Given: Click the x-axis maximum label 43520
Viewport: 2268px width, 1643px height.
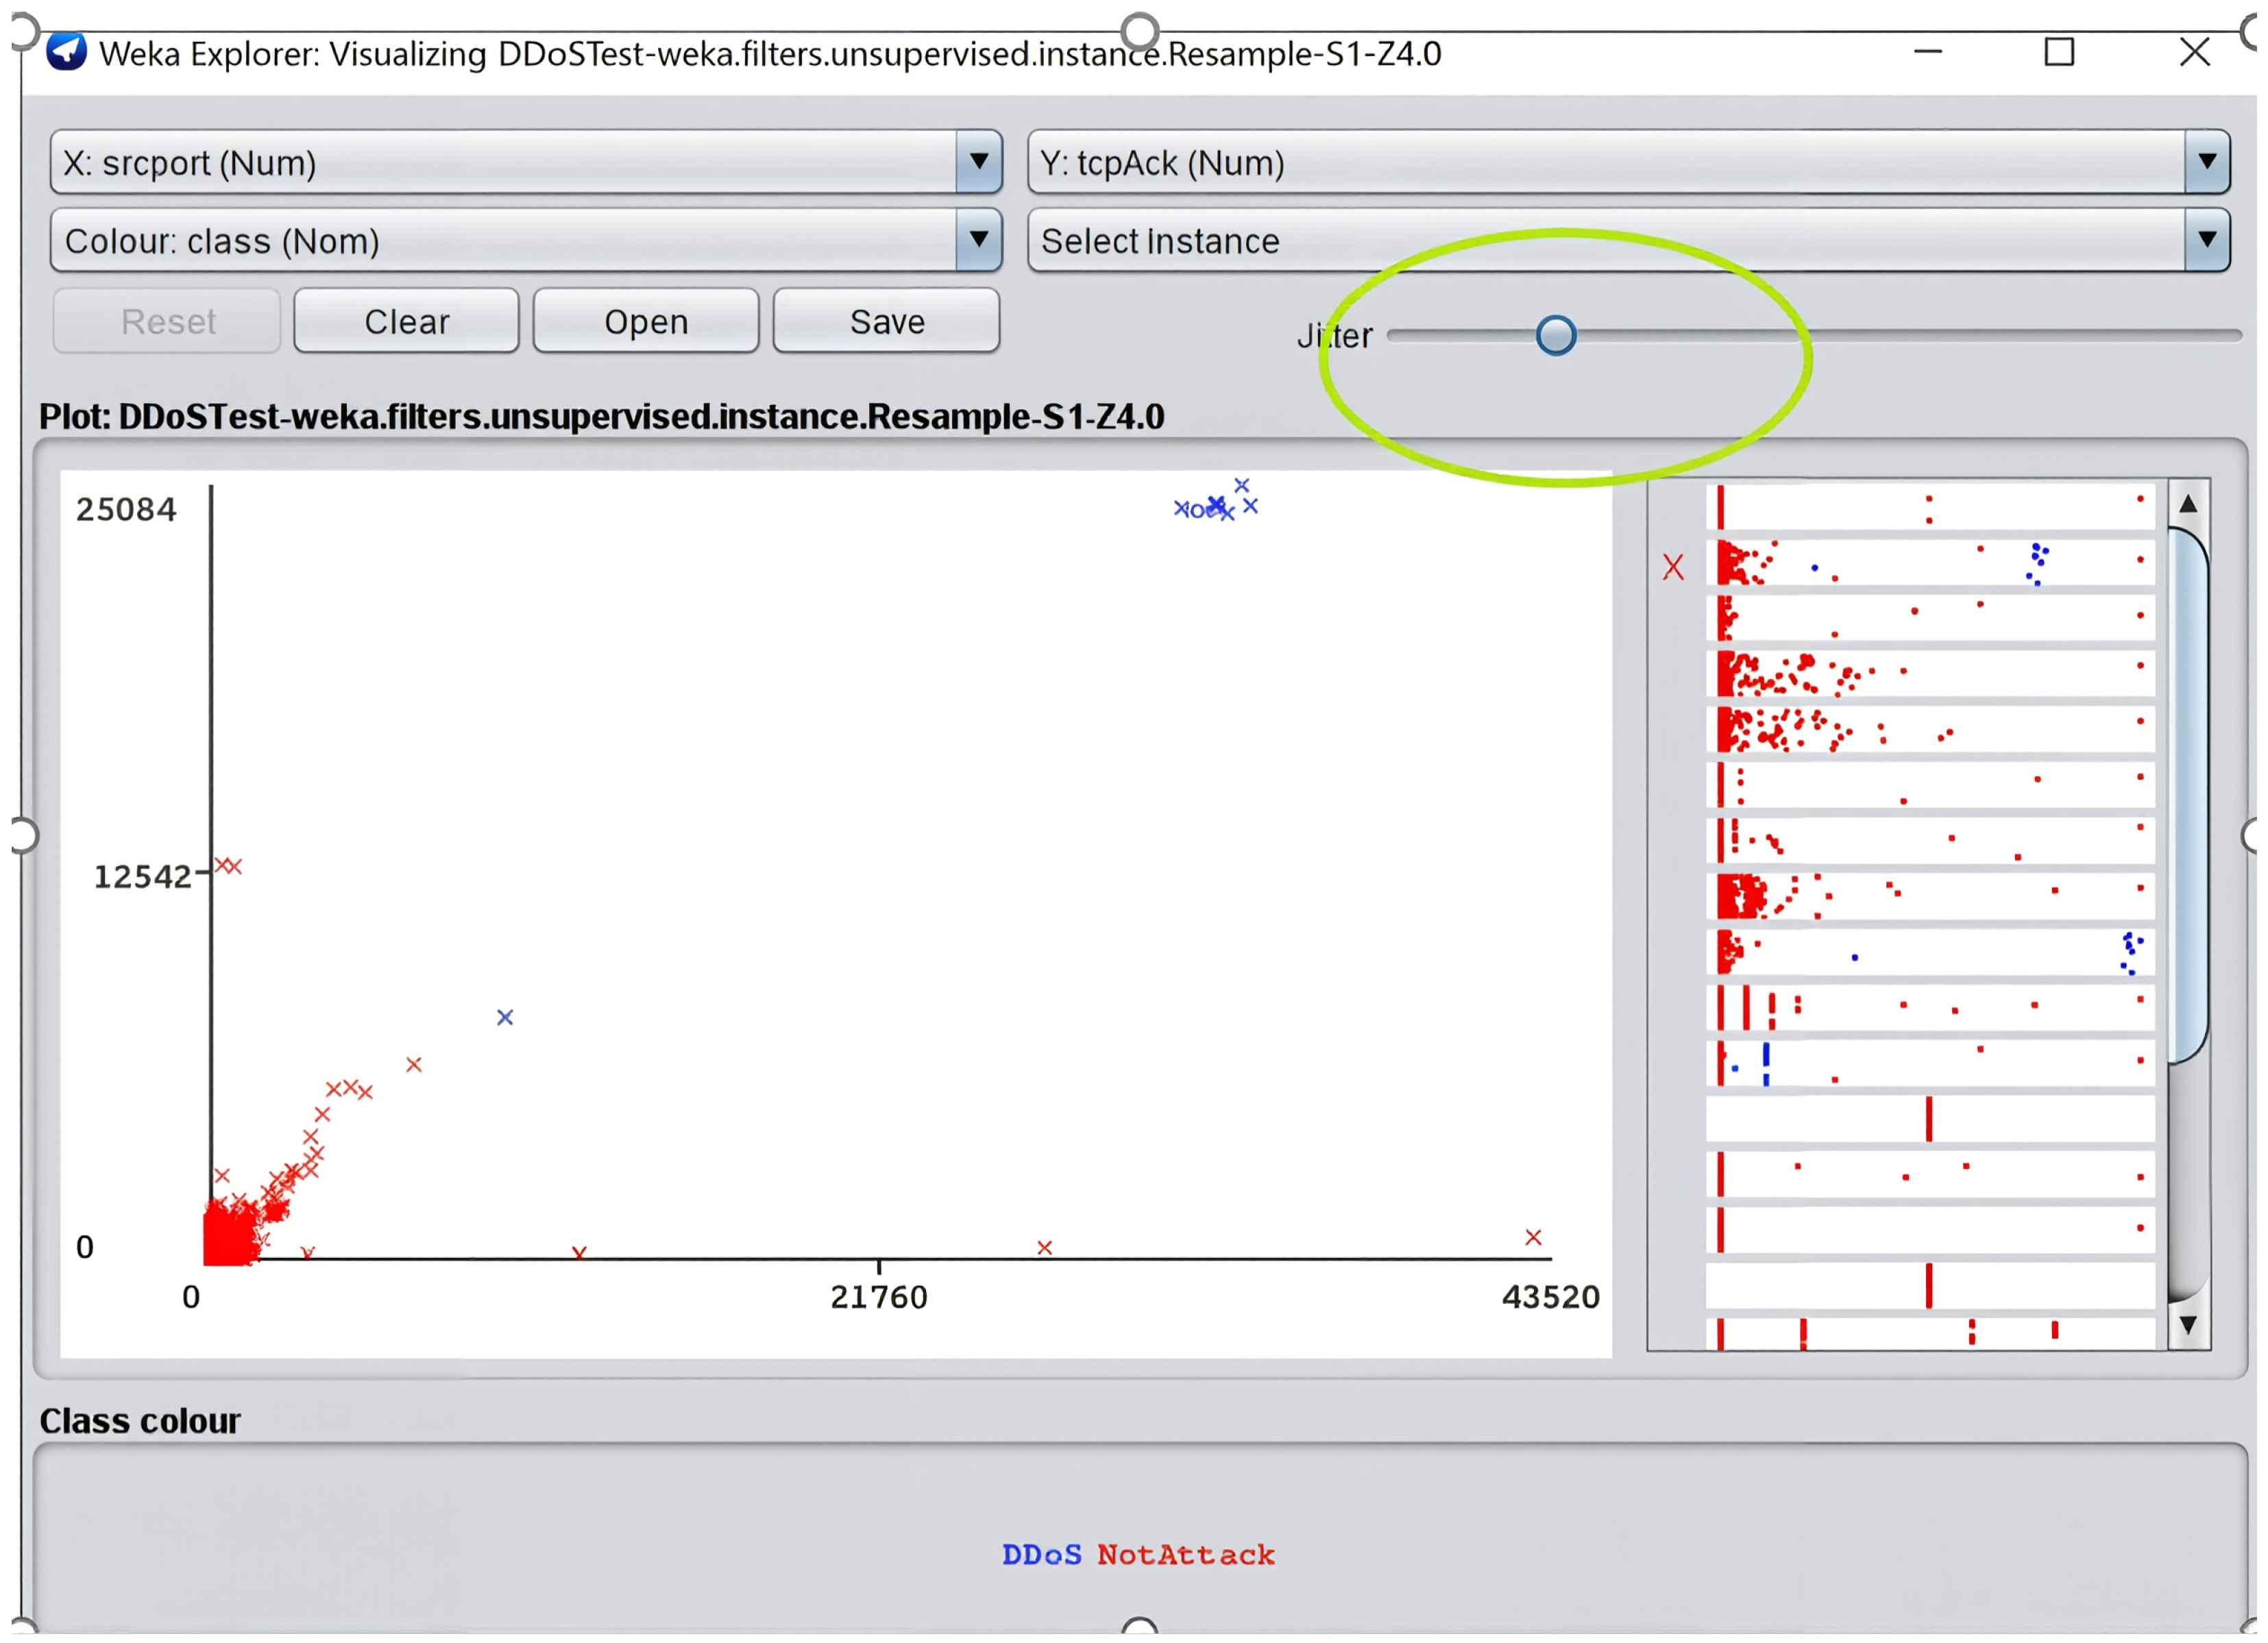Looking at the screenshot, I should [1552, 1298].
